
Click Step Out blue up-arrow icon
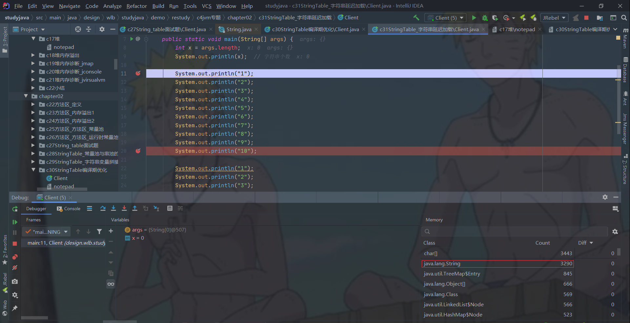[135, 208]
